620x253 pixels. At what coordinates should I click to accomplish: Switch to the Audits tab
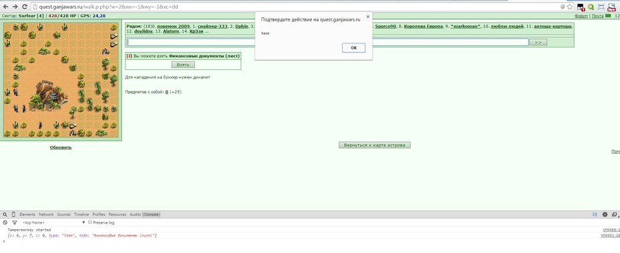coord(135,214)
